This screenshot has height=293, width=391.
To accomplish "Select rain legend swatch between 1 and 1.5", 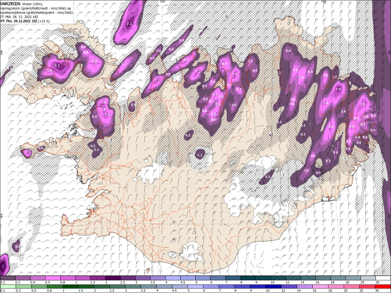I will click(x=71, y=287).
